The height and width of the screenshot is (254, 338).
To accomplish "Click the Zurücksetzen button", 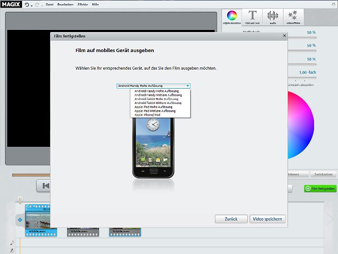I will tap(323, 174).
